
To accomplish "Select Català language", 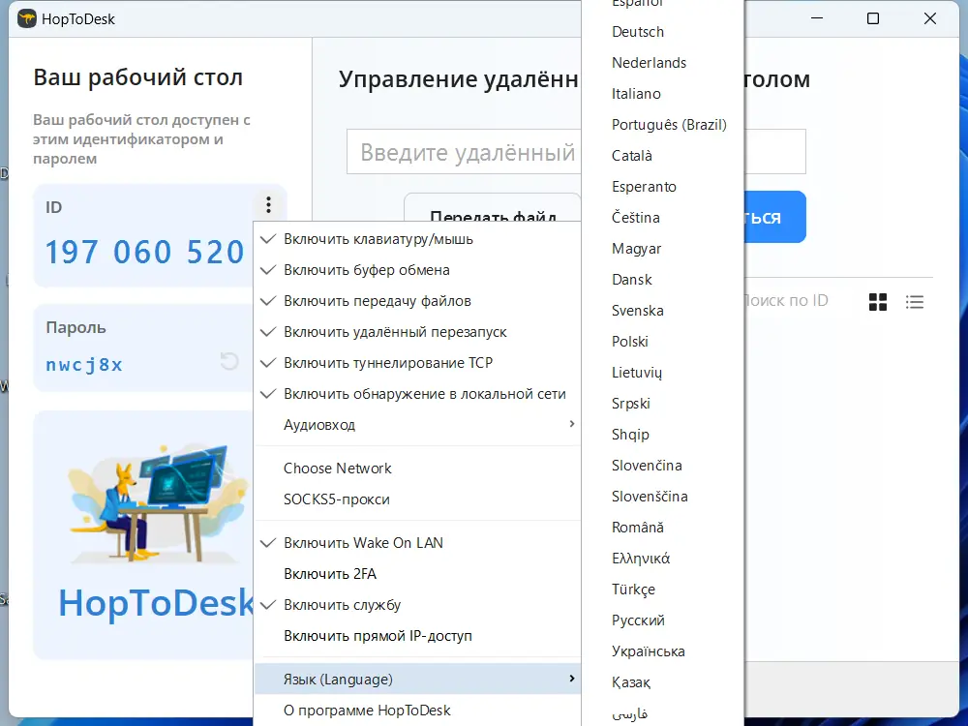I will pyautogui.click(x=662, y=155).
